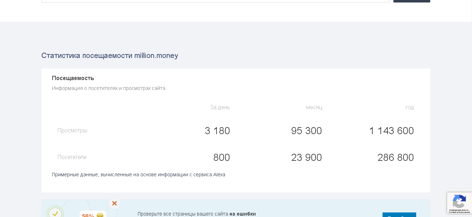Click the green checkmark circle icon

pyautogui.click(x=55, y=213)
